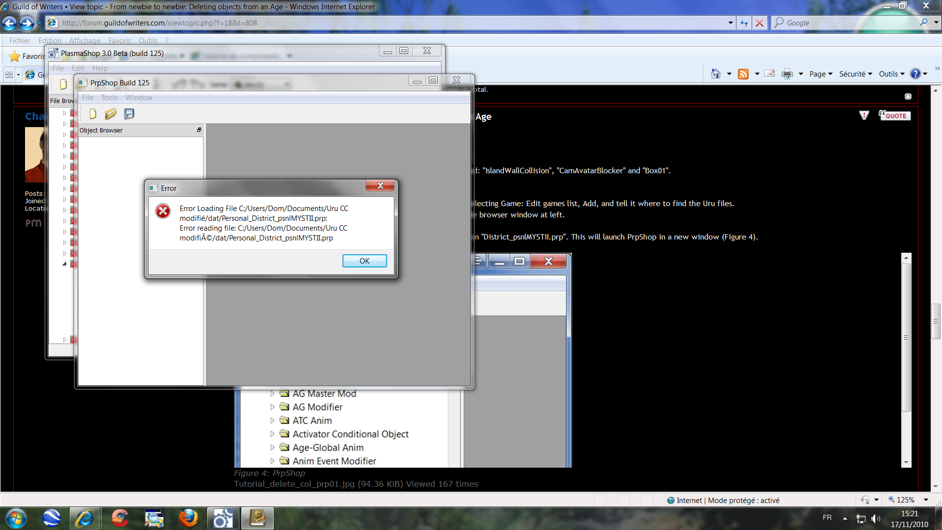Open the File menu in PlasmaShop window

tap(58, 68)
